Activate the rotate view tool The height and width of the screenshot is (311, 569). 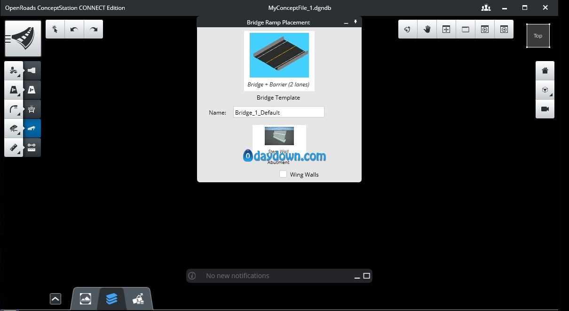(x=408, y=29)
